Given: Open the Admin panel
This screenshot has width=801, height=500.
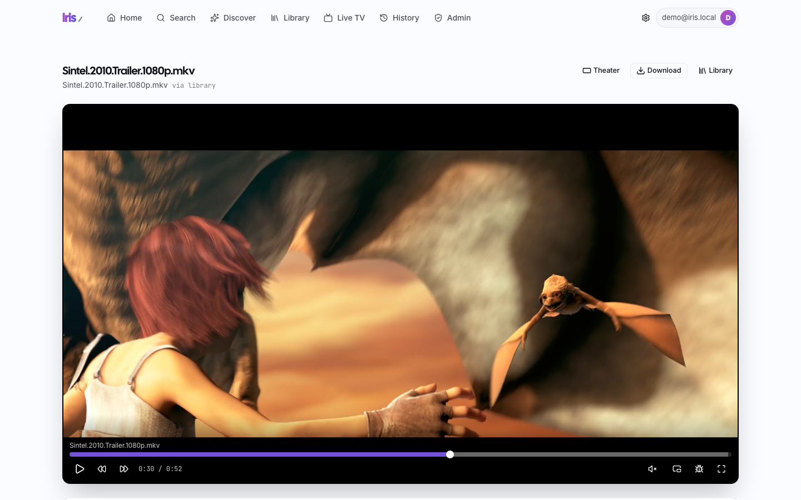Looking at the screenshot, I should pos(452,18).
